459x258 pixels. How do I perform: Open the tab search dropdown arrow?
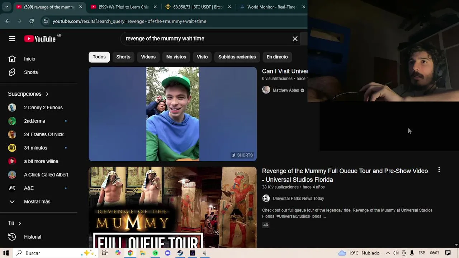click(x=6, y=7)
